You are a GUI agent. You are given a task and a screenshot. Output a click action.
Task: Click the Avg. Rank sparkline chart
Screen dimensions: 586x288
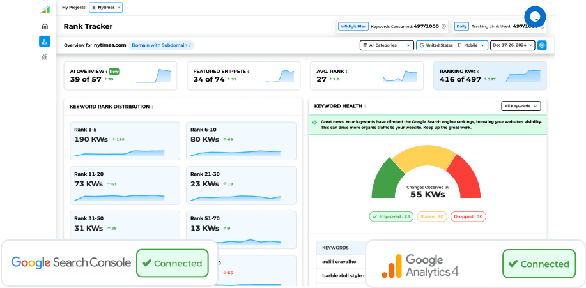click(400, 76)
